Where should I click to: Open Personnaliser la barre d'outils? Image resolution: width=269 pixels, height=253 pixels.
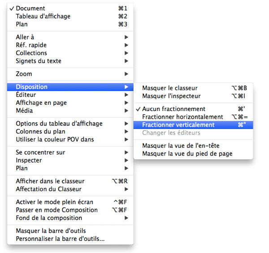point(60,239)
